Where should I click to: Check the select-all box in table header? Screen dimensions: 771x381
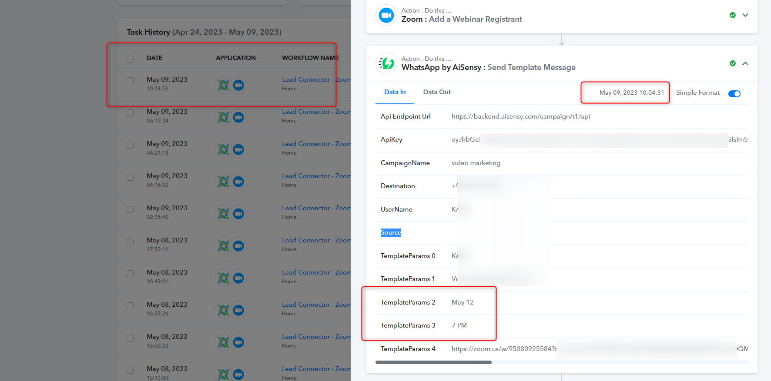(x=130, y=59)
